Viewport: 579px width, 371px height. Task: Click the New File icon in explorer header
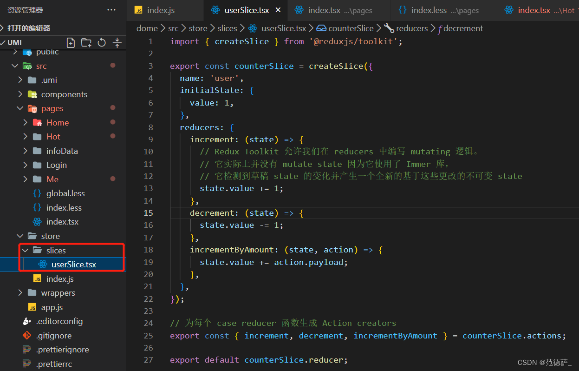pyautogui.click(x=71, y=43)
